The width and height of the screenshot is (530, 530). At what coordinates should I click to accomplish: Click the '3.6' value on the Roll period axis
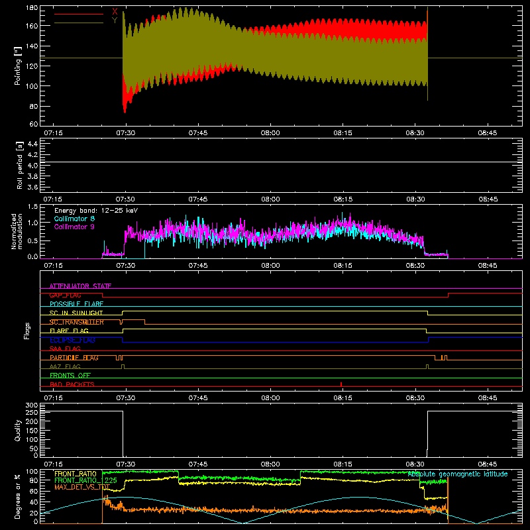point(32,187)
